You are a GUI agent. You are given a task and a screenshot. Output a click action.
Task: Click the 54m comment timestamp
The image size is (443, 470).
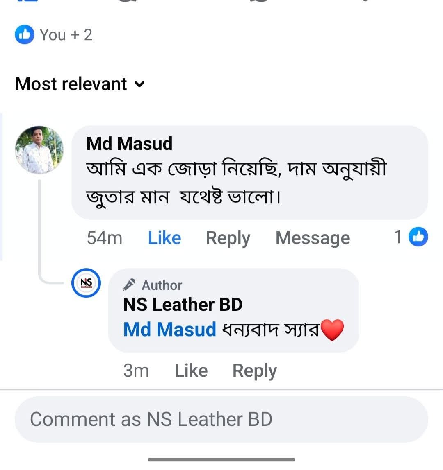(x=105, y=238)
